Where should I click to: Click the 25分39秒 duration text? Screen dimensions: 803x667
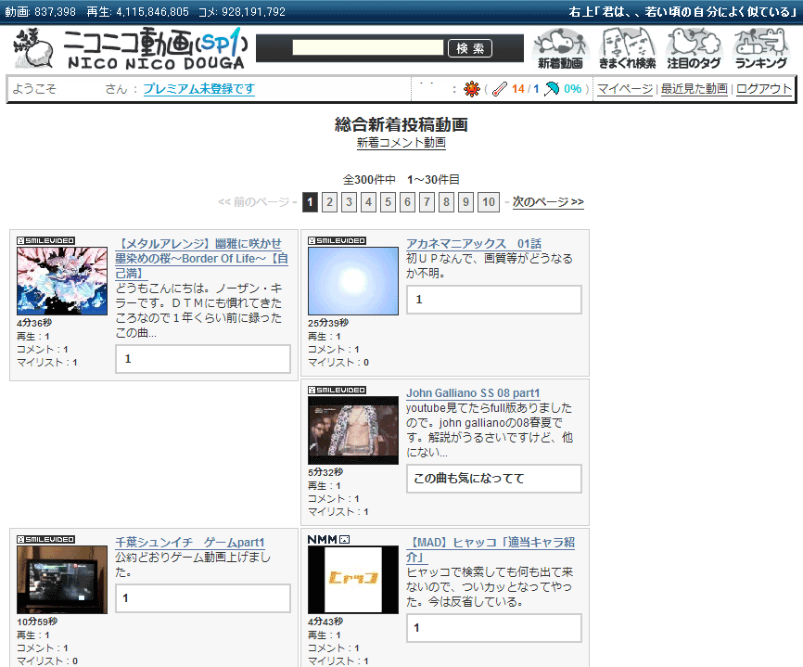pos(327,323)
